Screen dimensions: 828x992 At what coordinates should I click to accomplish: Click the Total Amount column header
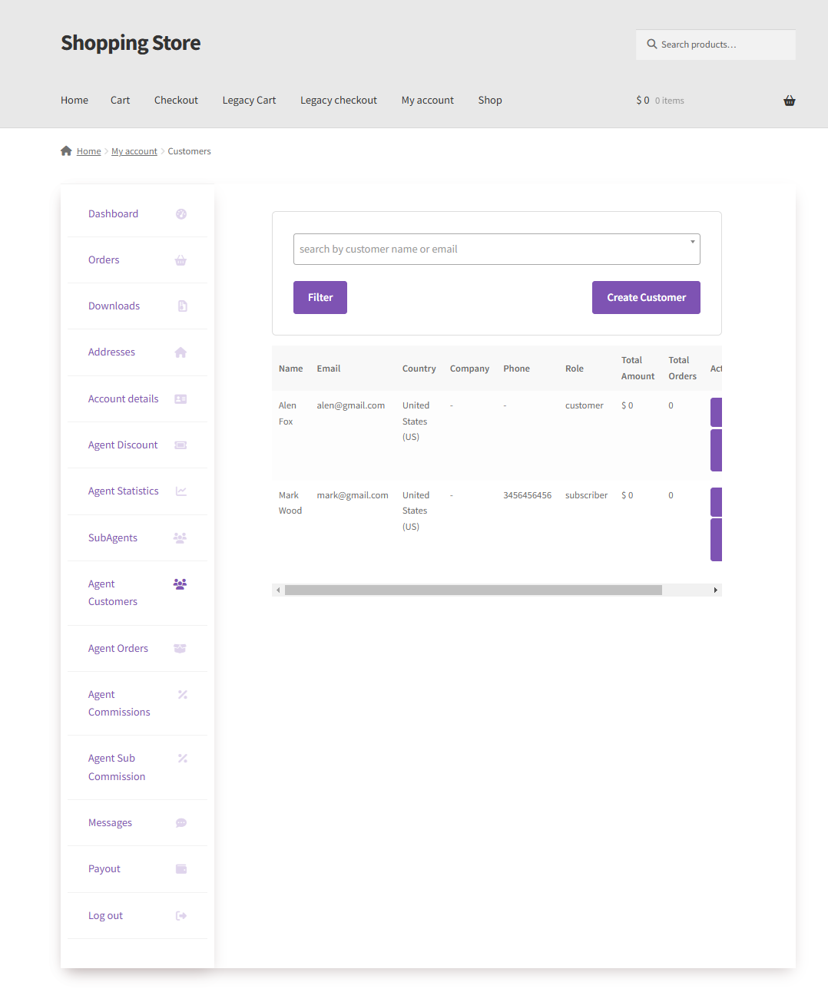tap(638, 369)
